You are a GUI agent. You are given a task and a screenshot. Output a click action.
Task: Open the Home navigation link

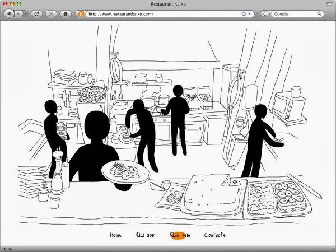pos(115,235)
